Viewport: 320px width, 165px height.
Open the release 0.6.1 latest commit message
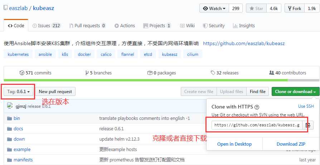39,106
